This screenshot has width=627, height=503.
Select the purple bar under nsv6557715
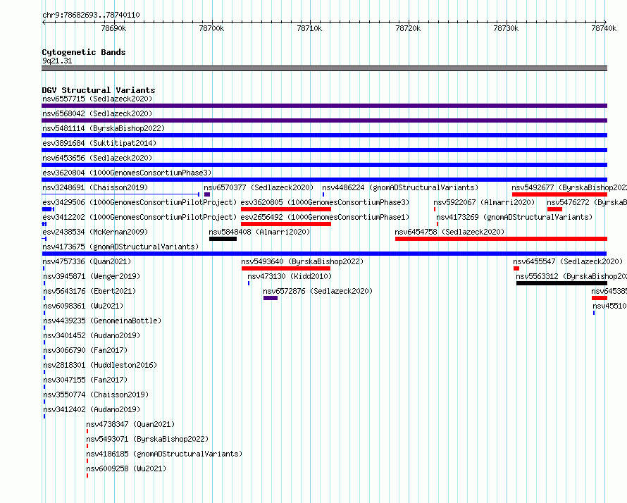click(324, 106)
